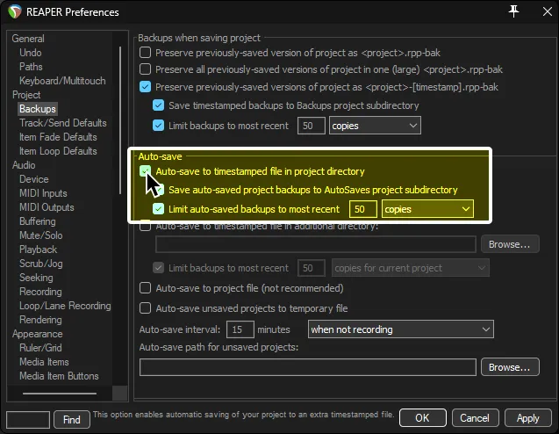Viewport: 559px width, 434px height.
Task: Open Keyboard/Multitouch preferences page
Action: (x=62, y=81)
